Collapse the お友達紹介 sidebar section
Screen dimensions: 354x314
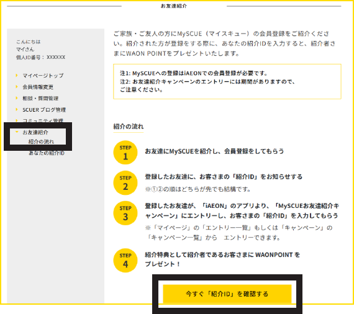tap(35, 132)
